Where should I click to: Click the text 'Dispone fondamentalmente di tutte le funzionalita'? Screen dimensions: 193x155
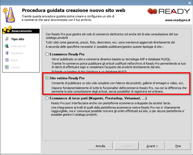click(x=85, y=88)
